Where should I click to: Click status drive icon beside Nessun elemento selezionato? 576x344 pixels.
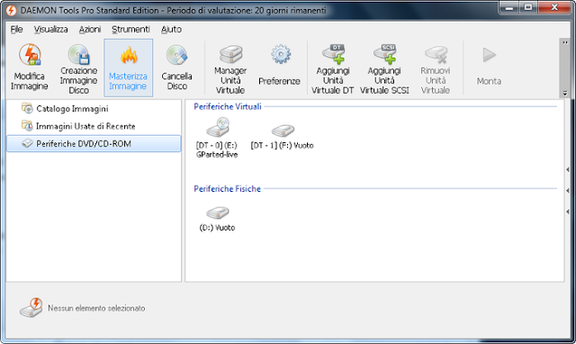click(x=31, y=308)
